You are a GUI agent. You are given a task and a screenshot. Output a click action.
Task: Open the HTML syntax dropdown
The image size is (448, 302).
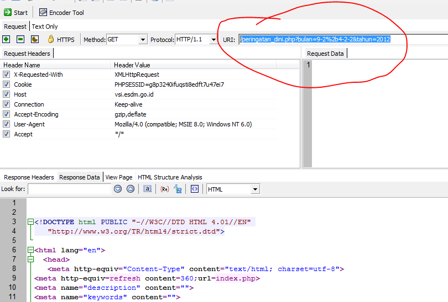255,189
